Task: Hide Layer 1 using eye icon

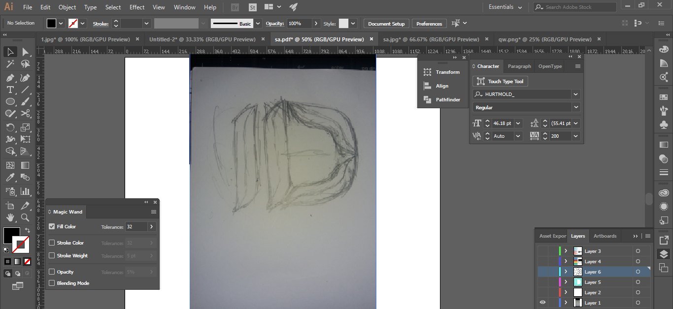Action: pos(542,303)
